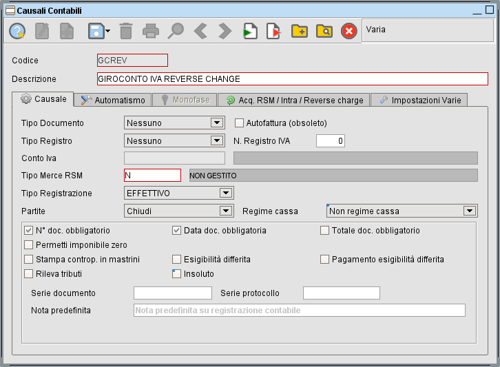The height and width of the screenshot is (367, 500).
Task: Check the Rileva tributi box
Action: tap(29, 273)
